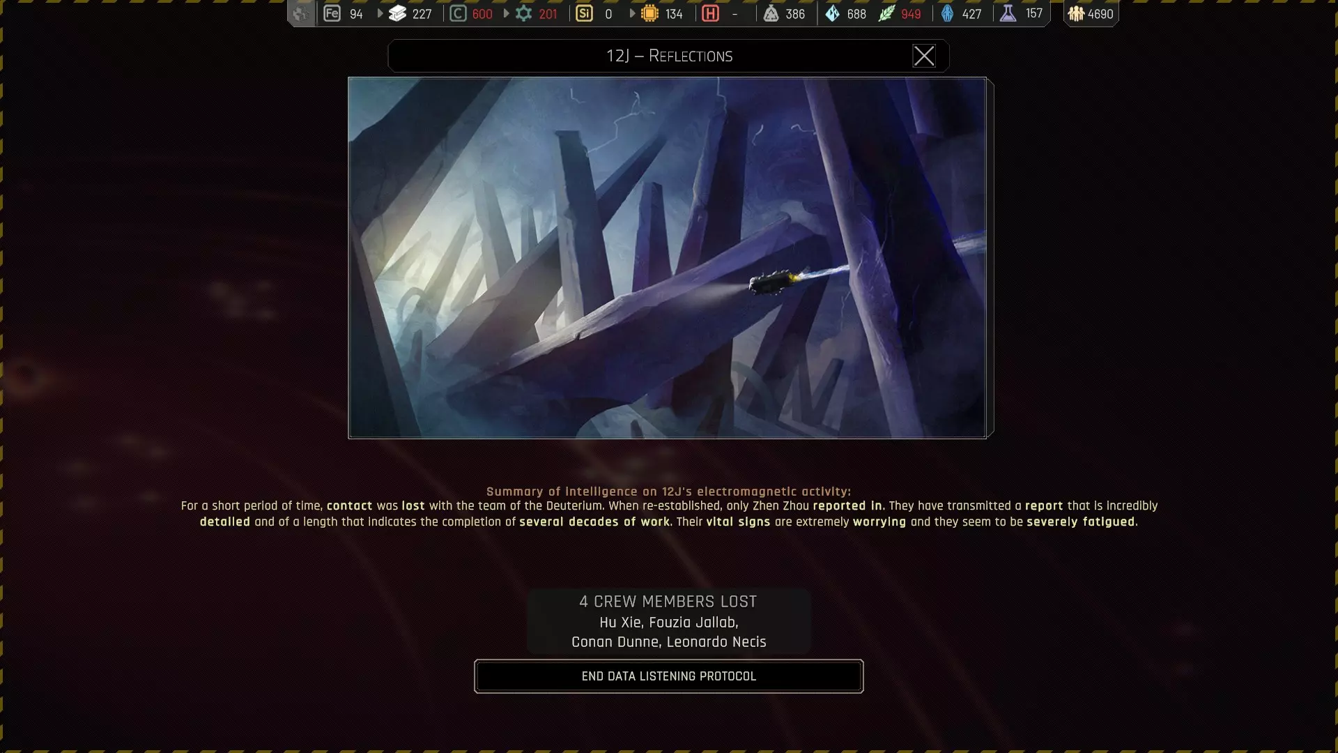
Task: Click the green leaf food icon
Action: (886, 13)
